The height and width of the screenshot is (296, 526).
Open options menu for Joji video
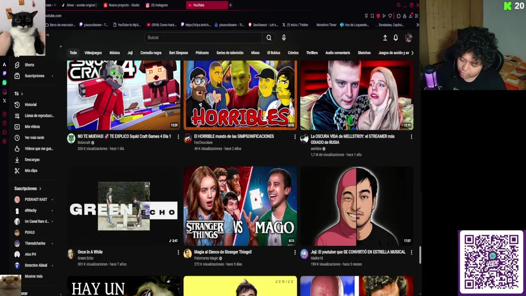click(411, 252)
